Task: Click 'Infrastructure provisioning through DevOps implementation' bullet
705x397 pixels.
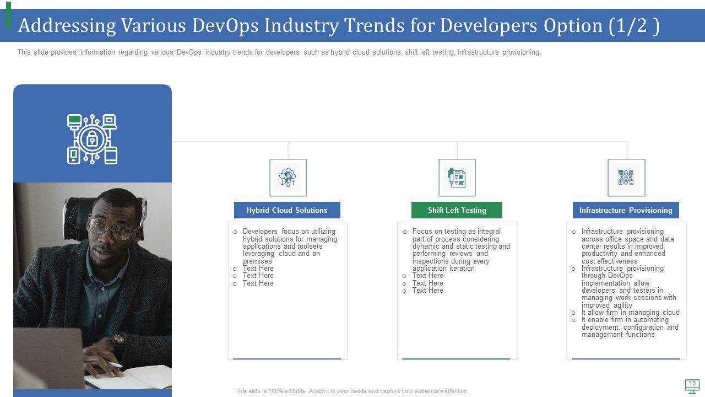Action: pyautogui.click(x=628, y=287)
